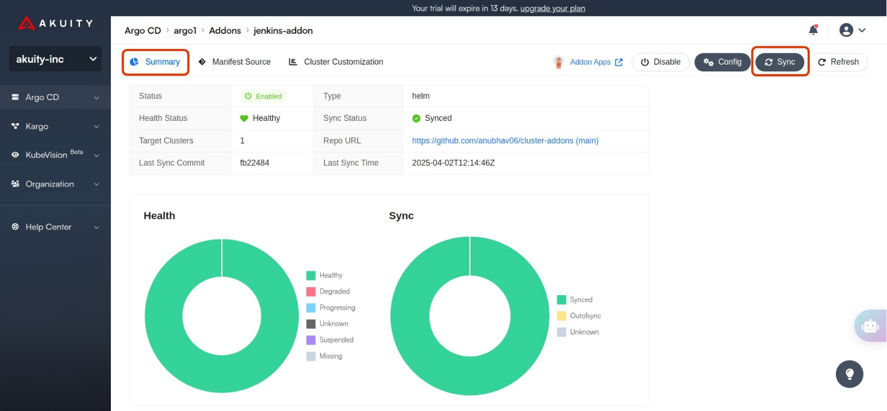
Task: Toggle the Healthy legend swatch
Action: pos(311,275)
